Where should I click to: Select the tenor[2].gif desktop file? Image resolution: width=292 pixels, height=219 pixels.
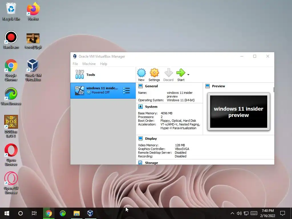pos(33,41)
